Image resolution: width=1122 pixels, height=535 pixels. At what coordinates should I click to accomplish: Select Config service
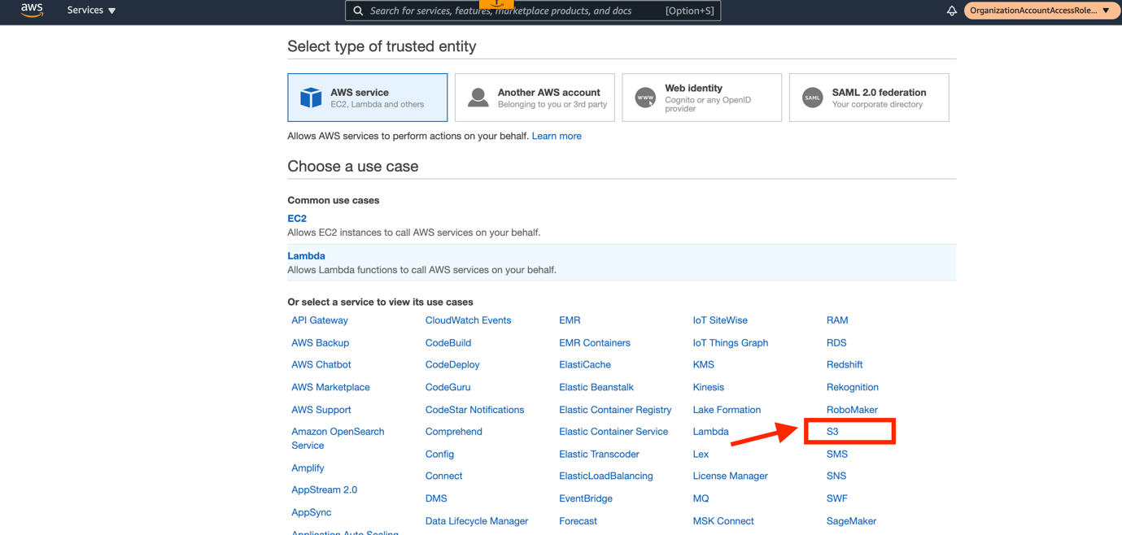tap(439, 455)
